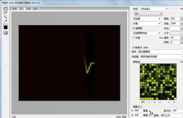The image size is (183, 118).
Task: Click shift to web palette icon
Action: coord(155,102)
